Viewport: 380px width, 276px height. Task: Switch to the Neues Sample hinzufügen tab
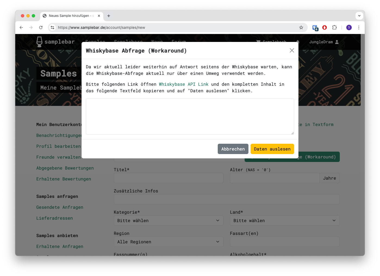pyautogui.click(x=69, y=16)
